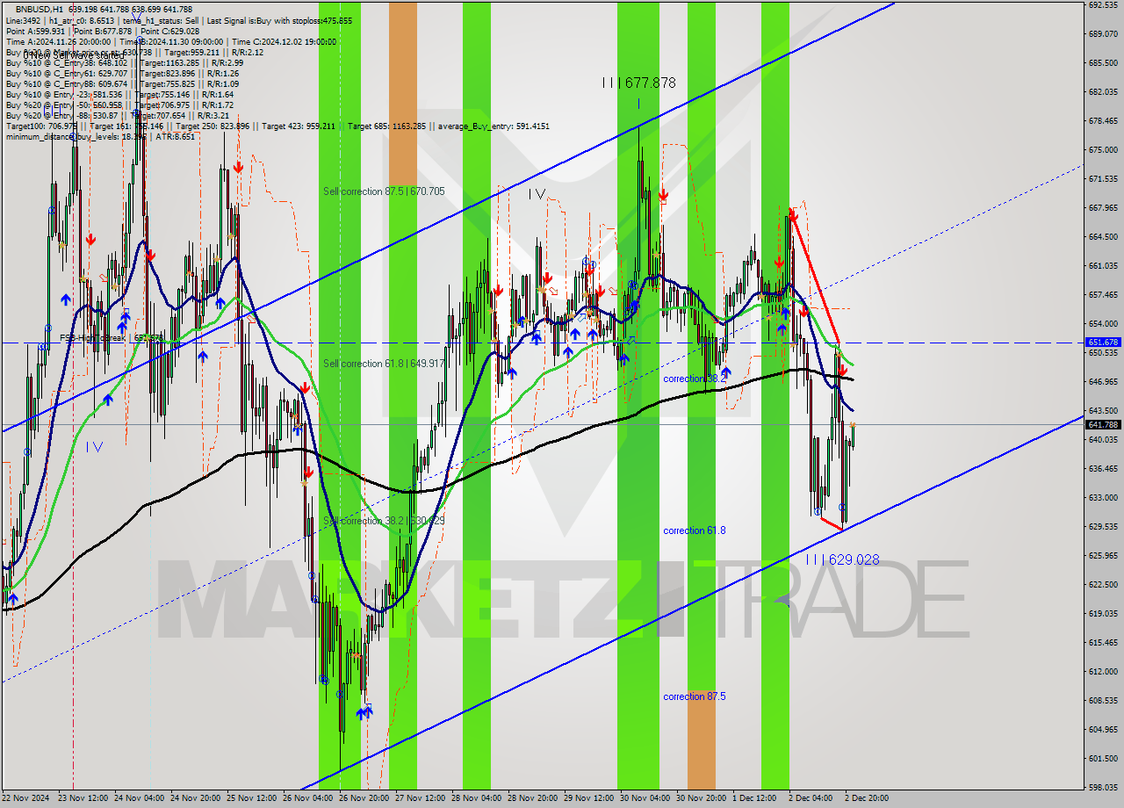
Task: Click the 646.965 price axis value
Action: pyautogui.click(x=1103, y=381)
